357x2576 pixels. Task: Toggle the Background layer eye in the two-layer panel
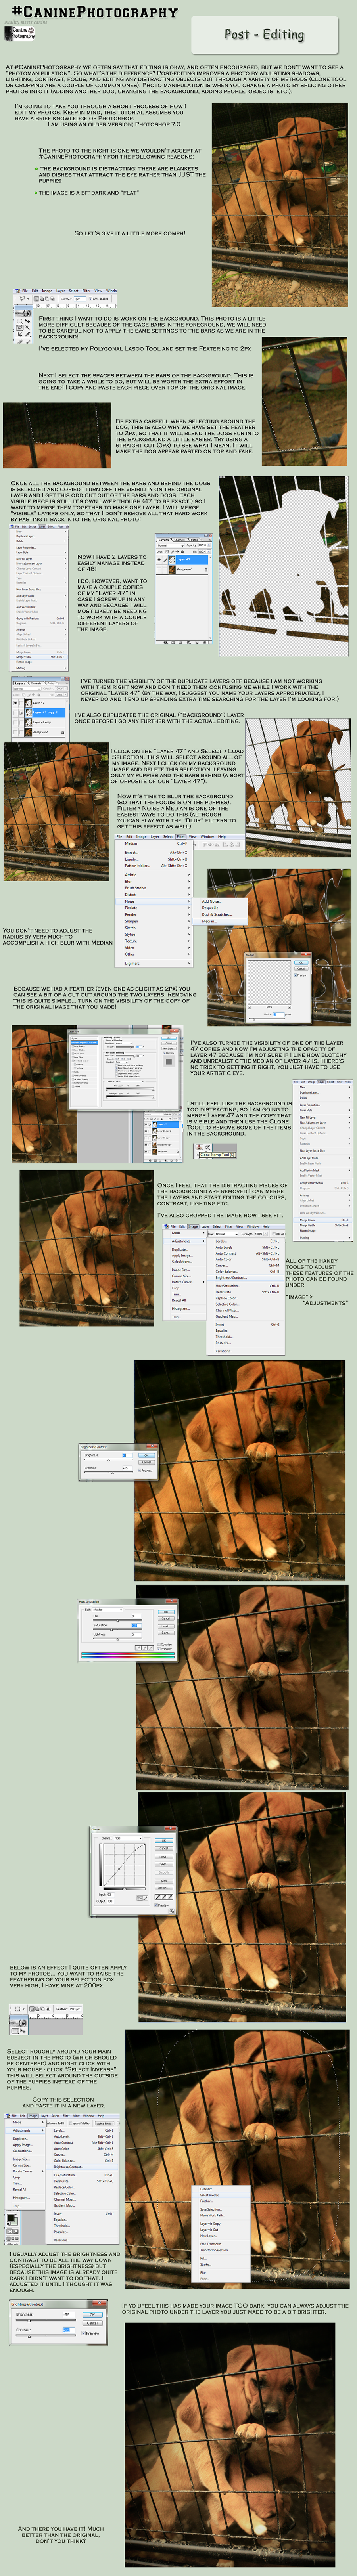click(159, 570)
